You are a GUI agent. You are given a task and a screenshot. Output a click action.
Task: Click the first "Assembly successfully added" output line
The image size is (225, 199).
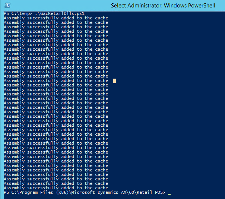[x=56, y=18]
